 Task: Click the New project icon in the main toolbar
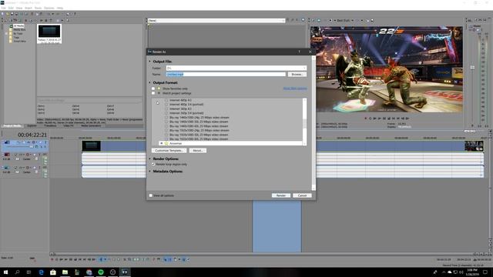(x=2, y=14)
